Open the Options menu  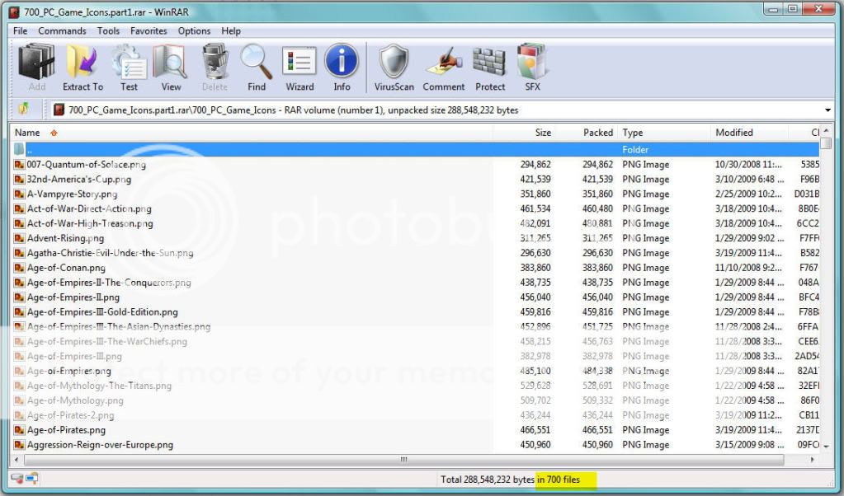(194, 31)
